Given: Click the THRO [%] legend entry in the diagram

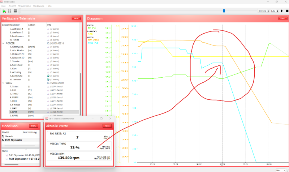Looking at the screenshot, I should click(x=93, y=43).
